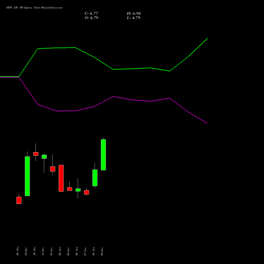Image resolution: width=264 pixels, height=264 pixels.
Task: Click the 07 Jan date label
Action: (85, 251)
